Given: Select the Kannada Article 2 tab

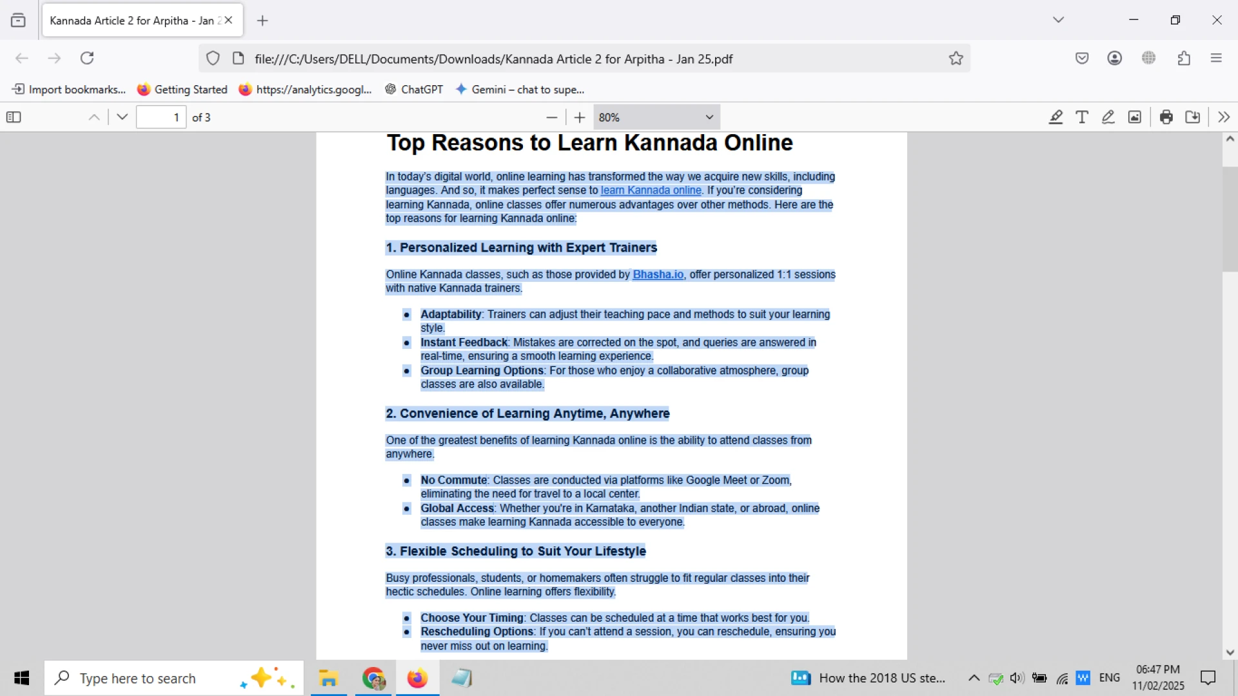Looking at the screenshot, I should 129,20.
